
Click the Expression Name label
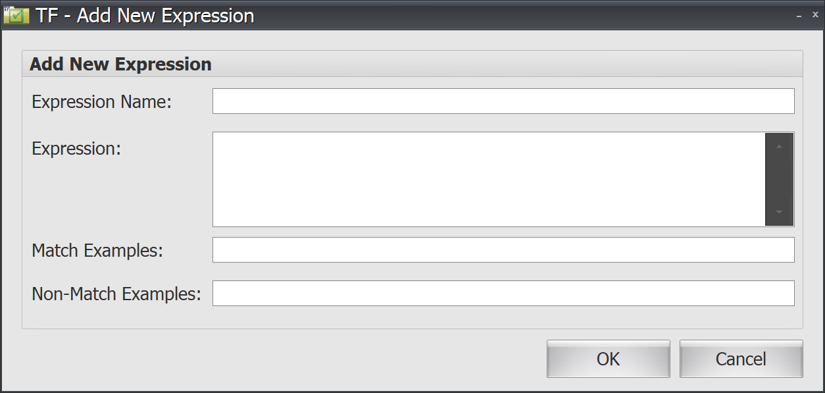pos(101,102)
